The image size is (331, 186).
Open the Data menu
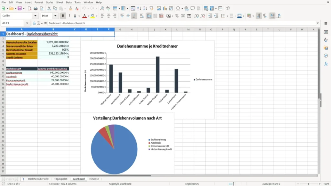[x=69, y=2]
